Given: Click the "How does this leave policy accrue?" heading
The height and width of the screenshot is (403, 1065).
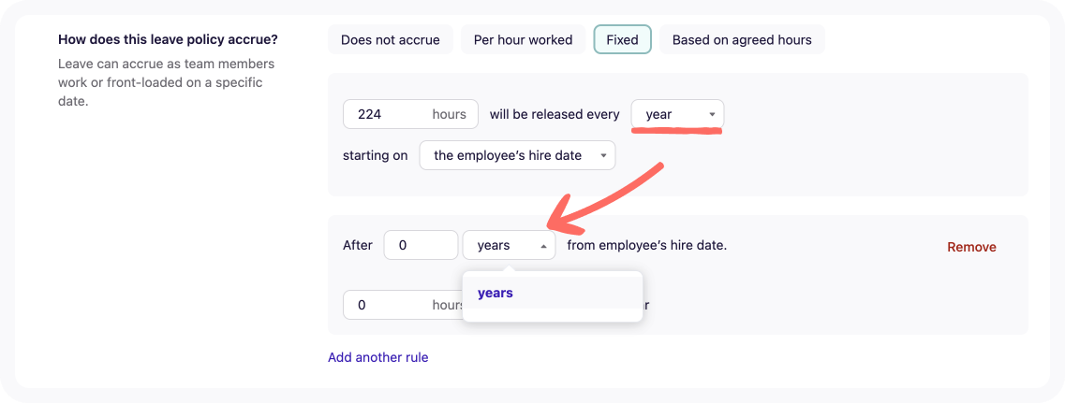Looking at the screenshot, I should (168, 39).
